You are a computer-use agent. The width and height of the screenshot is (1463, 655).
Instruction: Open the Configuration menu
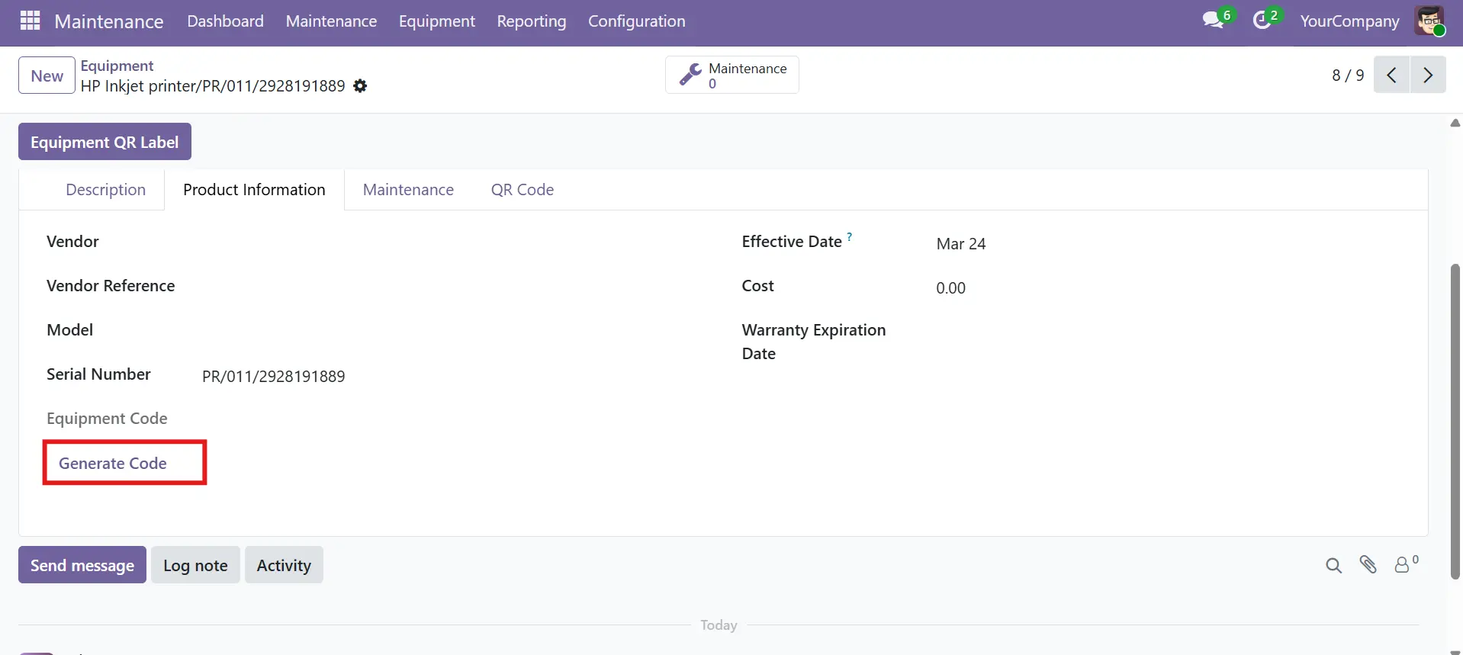tap(636, 21)
